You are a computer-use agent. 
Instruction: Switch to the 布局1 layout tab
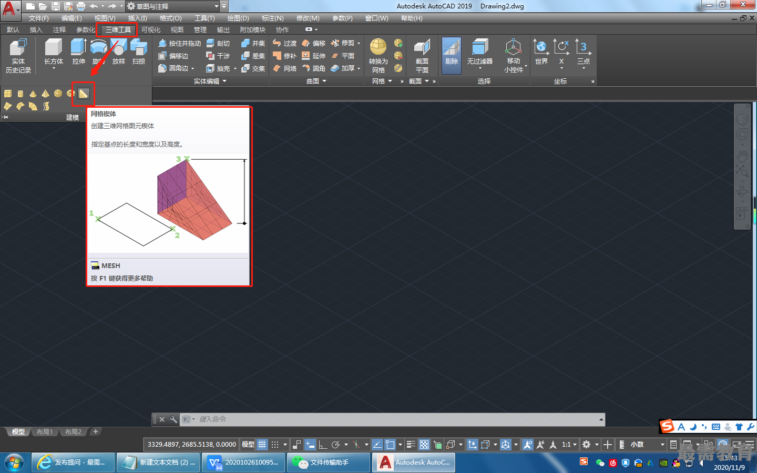[x=45, y=431]
